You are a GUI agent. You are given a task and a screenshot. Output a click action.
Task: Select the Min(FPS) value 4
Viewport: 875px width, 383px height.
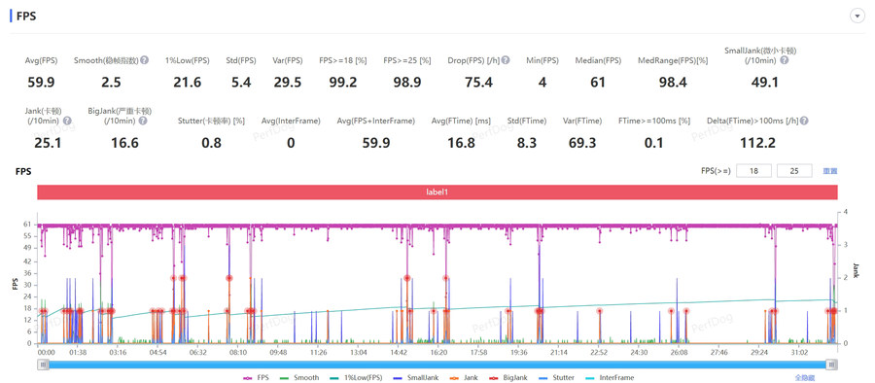[x=542, y=83]
